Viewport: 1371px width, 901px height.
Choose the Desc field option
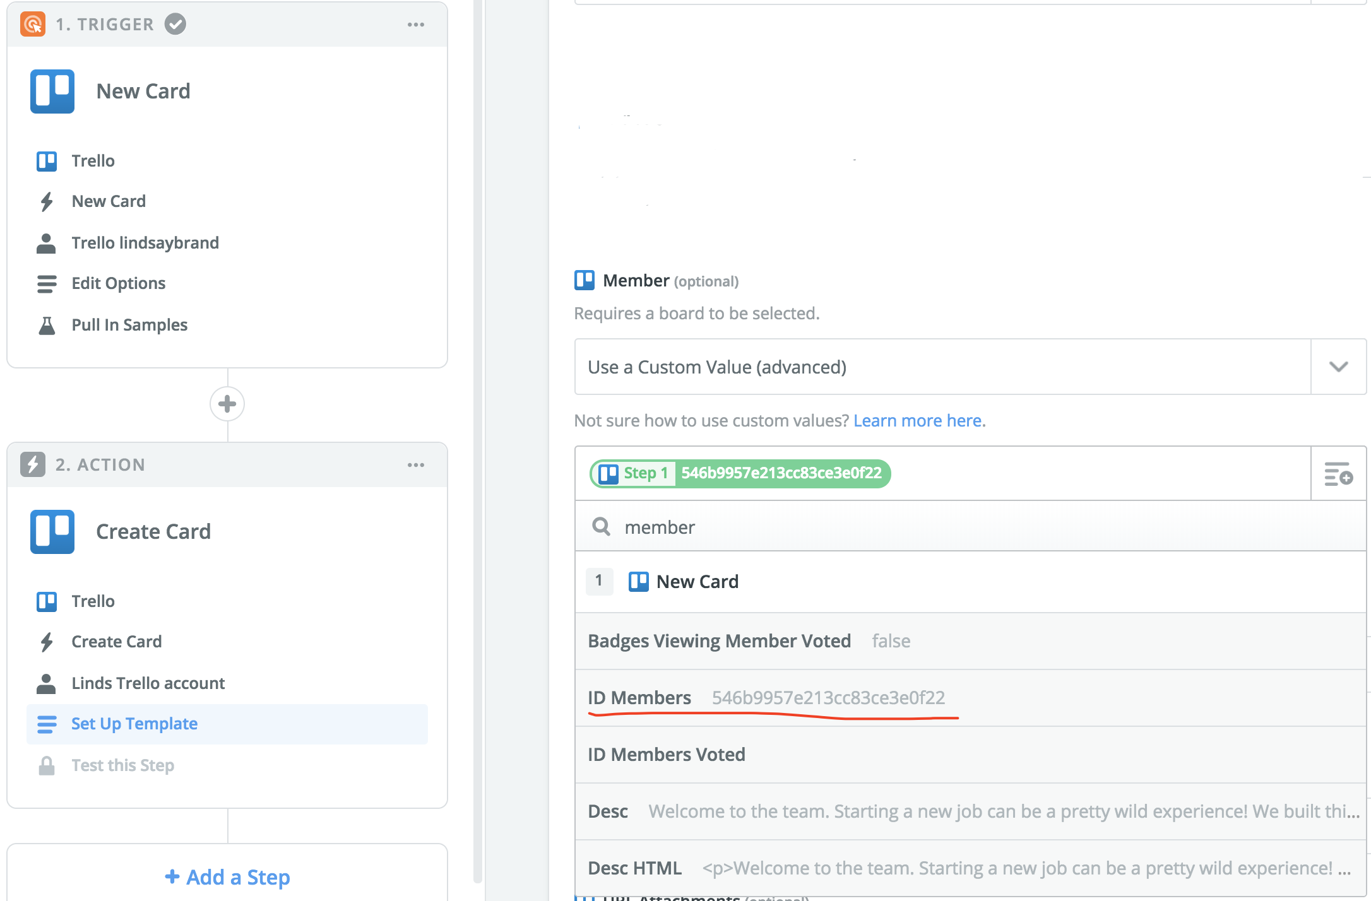(971, 811)
